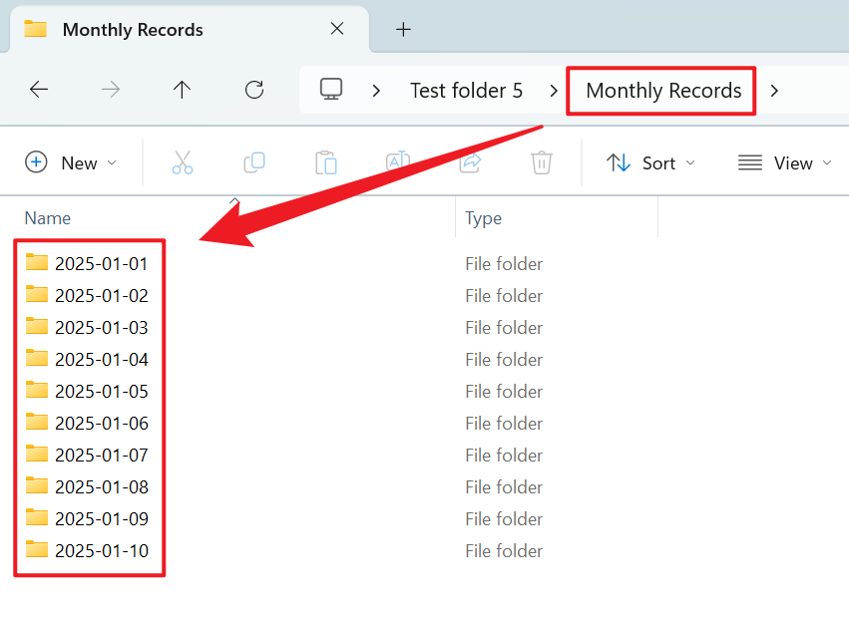Expand chevron after Monthly Records breadcrumb
Screen dimensions: 849x617
[x=774, y=91]
